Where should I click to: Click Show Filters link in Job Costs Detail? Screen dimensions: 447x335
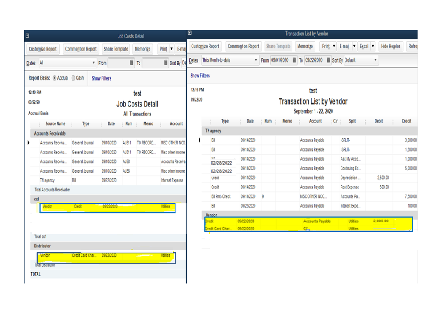point(102,78)
